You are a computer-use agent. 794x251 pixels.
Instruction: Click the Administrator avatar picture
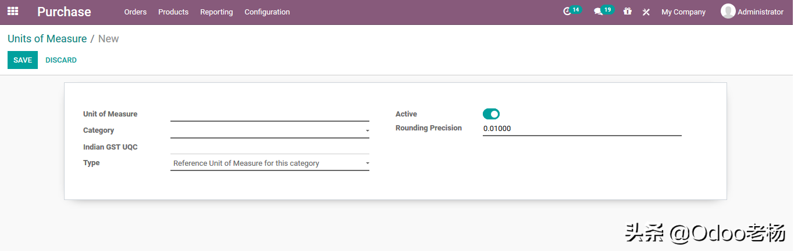(x=728, y=11)
